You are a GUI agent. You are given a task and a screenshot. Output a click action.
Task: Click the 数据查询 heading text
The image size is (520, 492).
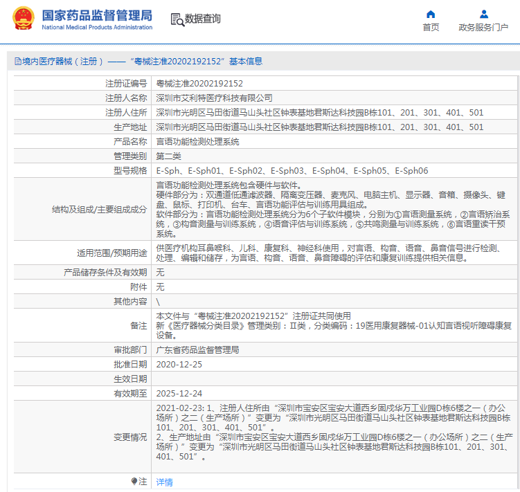click(202, 19)
